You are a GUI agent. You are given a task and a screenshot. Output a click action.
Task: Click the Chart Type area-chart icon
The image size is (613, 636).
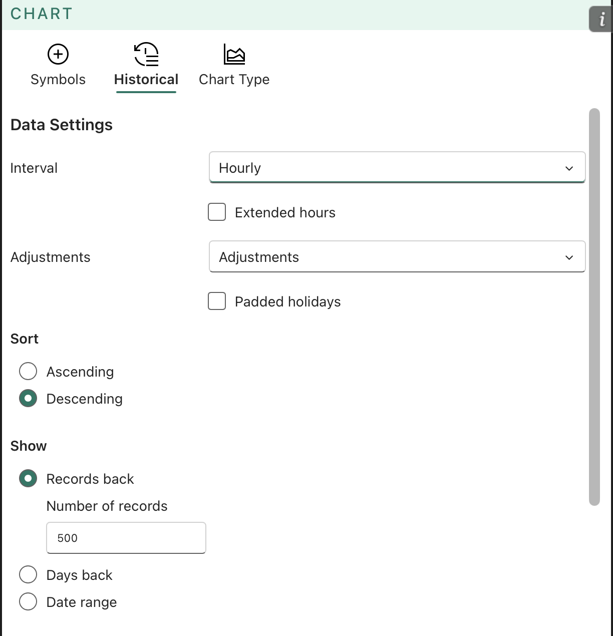[x=234, y=54]
